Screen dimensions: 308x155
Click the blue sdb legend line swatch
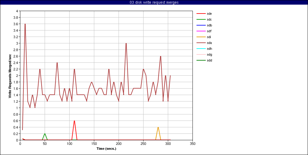point(201,25)
